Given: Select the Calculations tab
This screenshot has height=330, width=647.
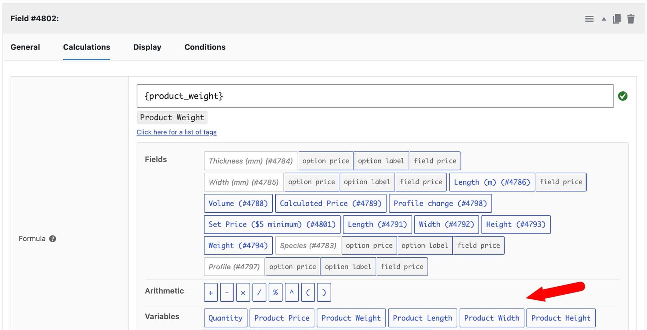Looking at the screenshot, I should 87,47.
